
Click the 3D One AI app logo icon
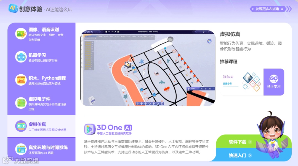point(90,129)
